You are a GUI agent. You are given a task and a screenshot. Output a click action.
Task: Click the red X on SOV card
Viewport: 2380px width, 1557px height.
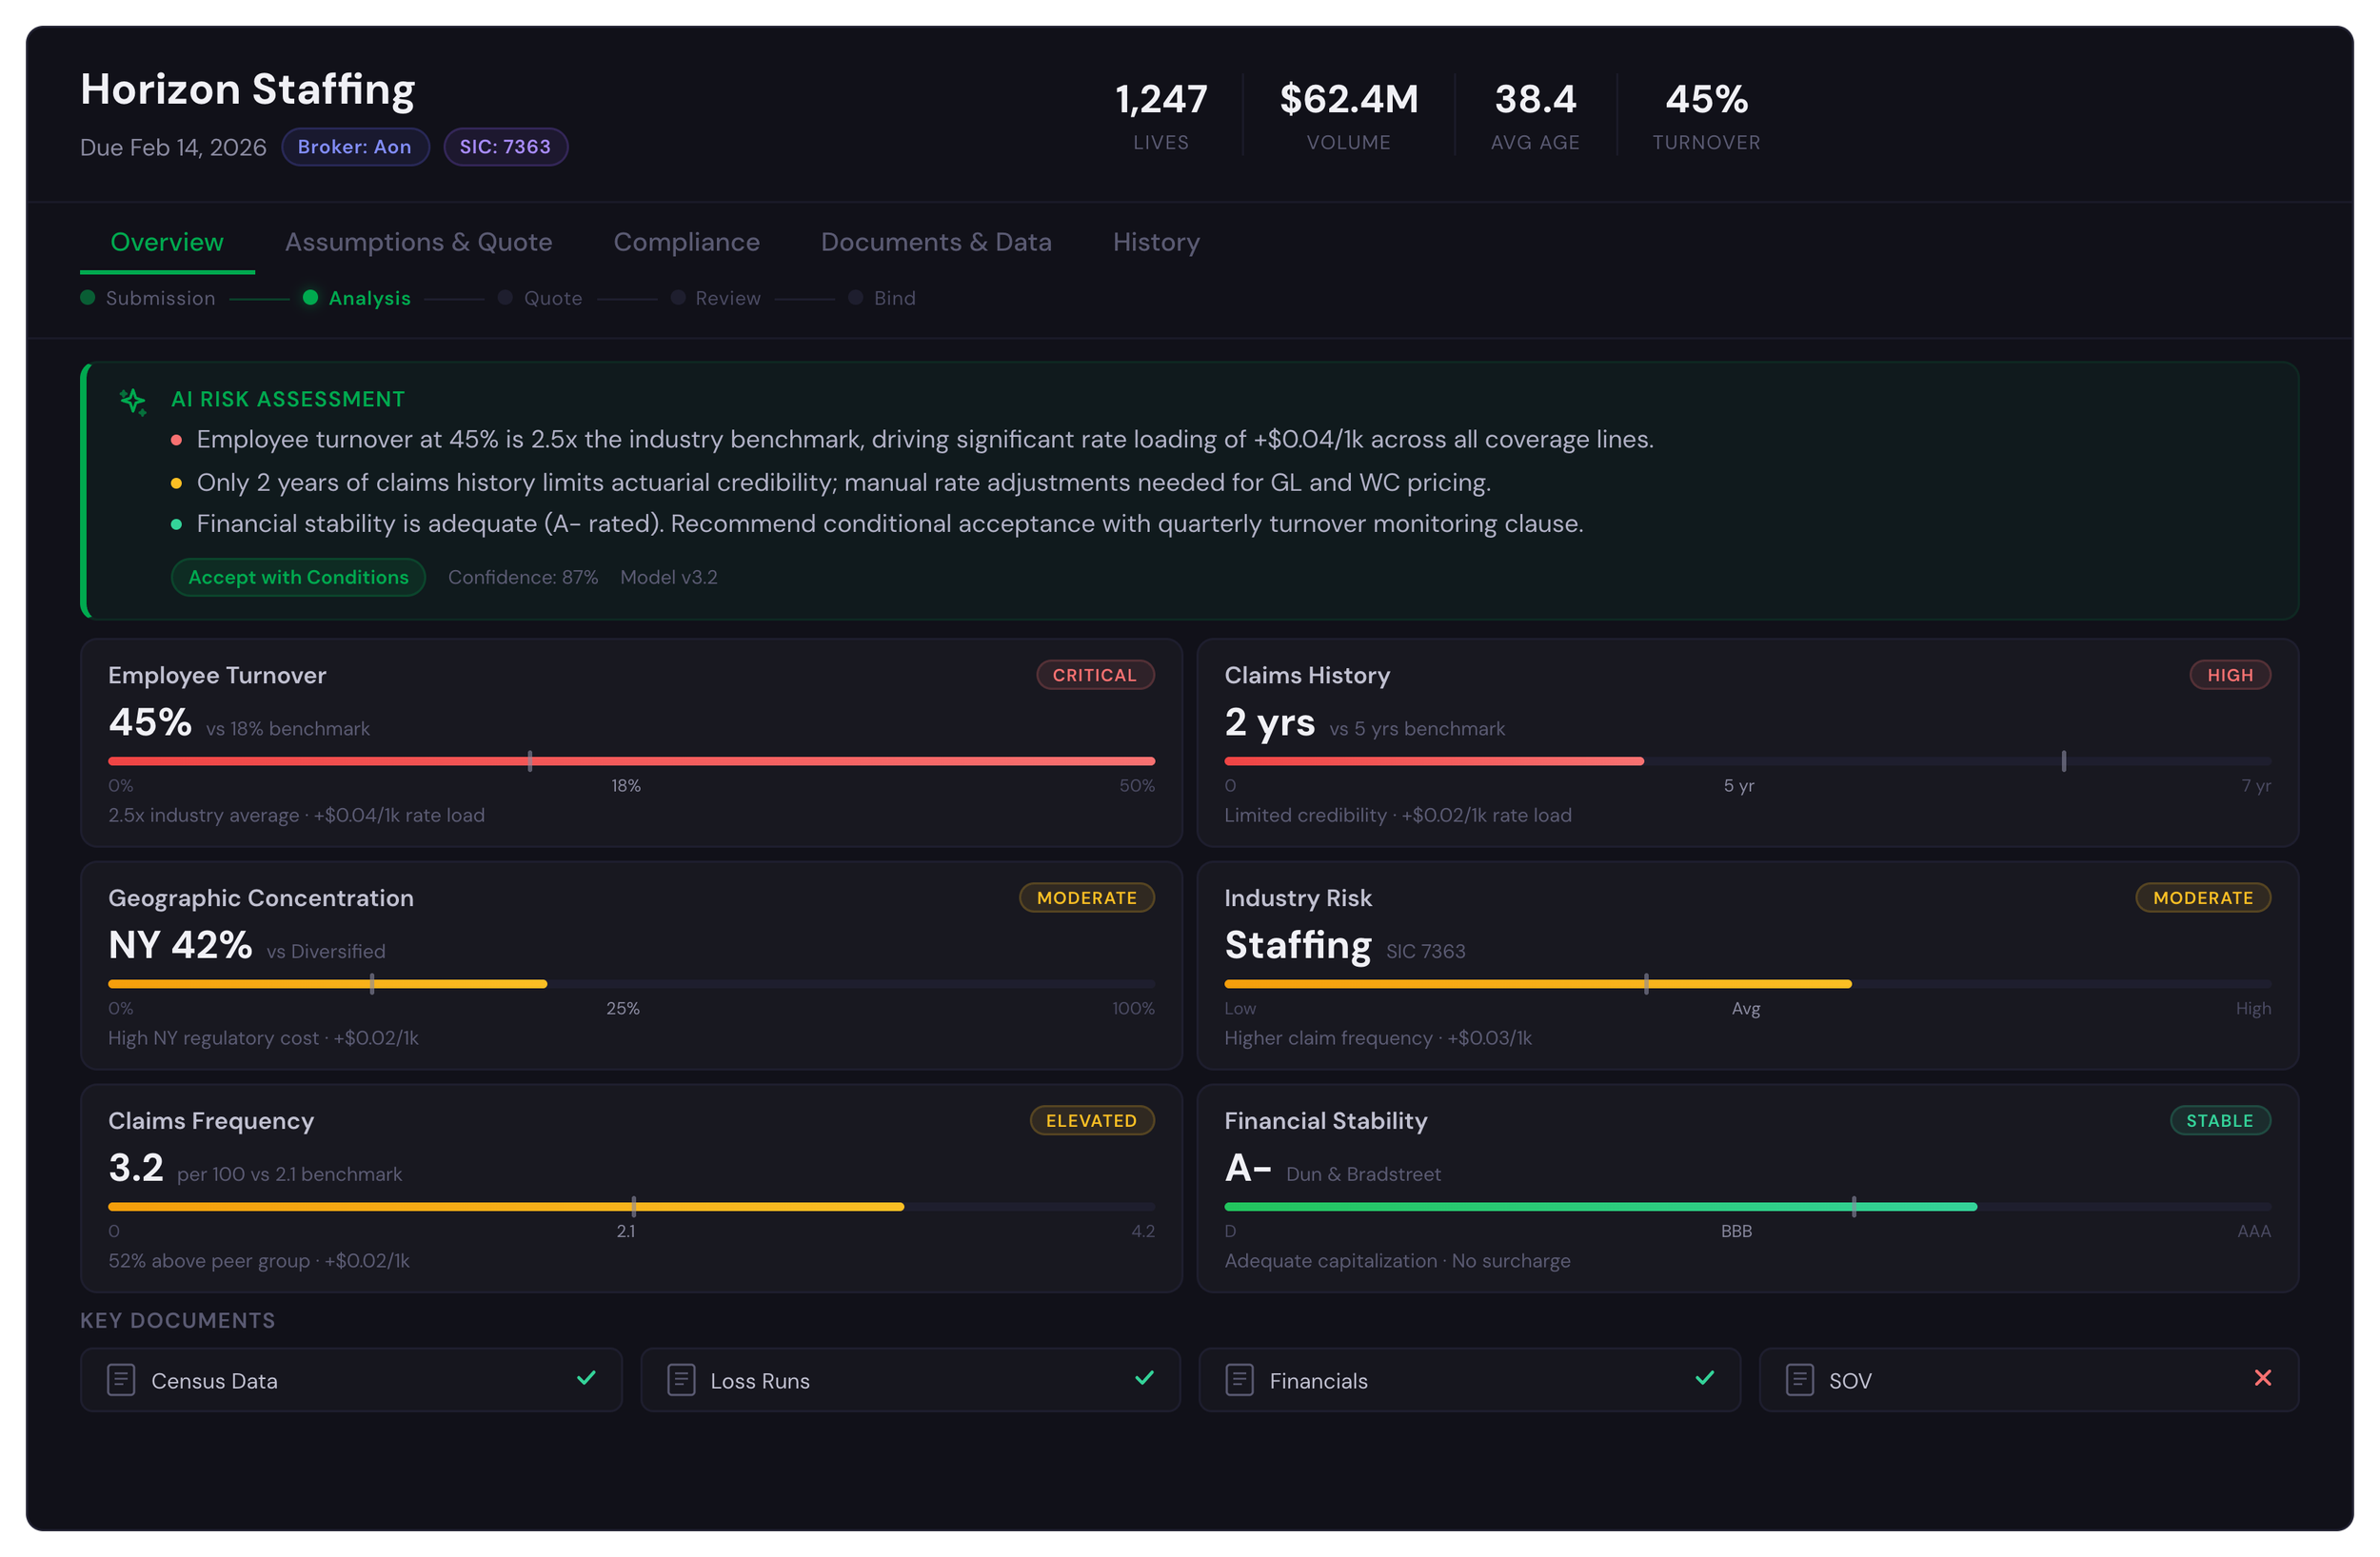point(2263,1378)
